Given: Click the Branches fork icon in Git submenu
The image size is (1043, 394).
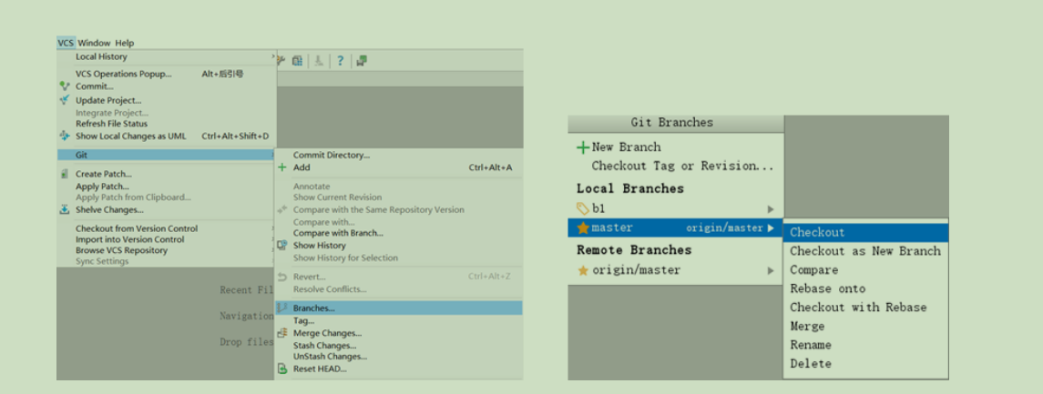Looking at the screenshot, I should 282,308.
